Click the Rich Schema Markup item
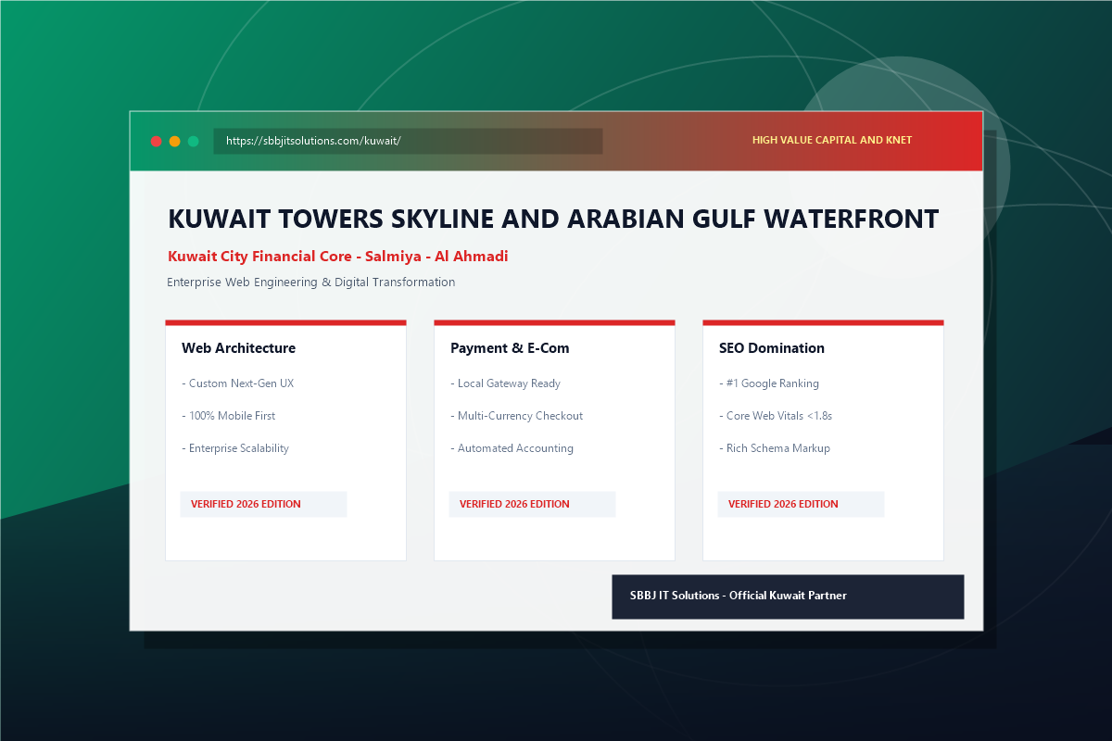This screenshot has width=1112, height=741. pyautogui.click(x=775, y=448)
